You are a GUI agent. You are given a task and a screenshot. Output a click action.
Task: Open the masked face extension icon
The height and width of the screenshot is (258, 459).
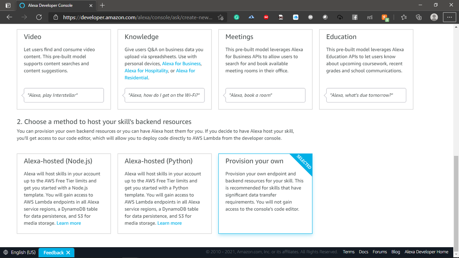[281, 17]
